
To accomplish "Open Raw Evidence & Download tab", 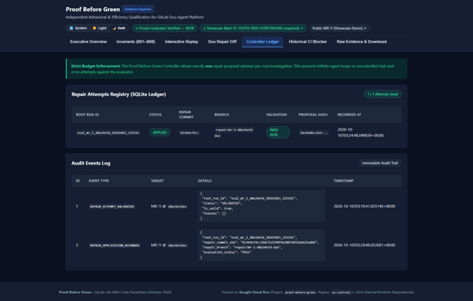I will coord(361,42).
